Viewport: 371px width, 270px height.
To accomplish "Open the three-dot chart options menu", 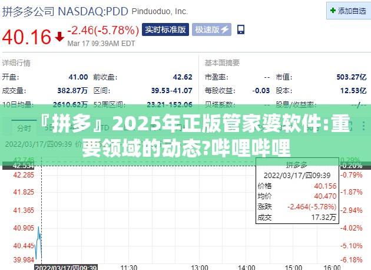I will pos(364,126).
